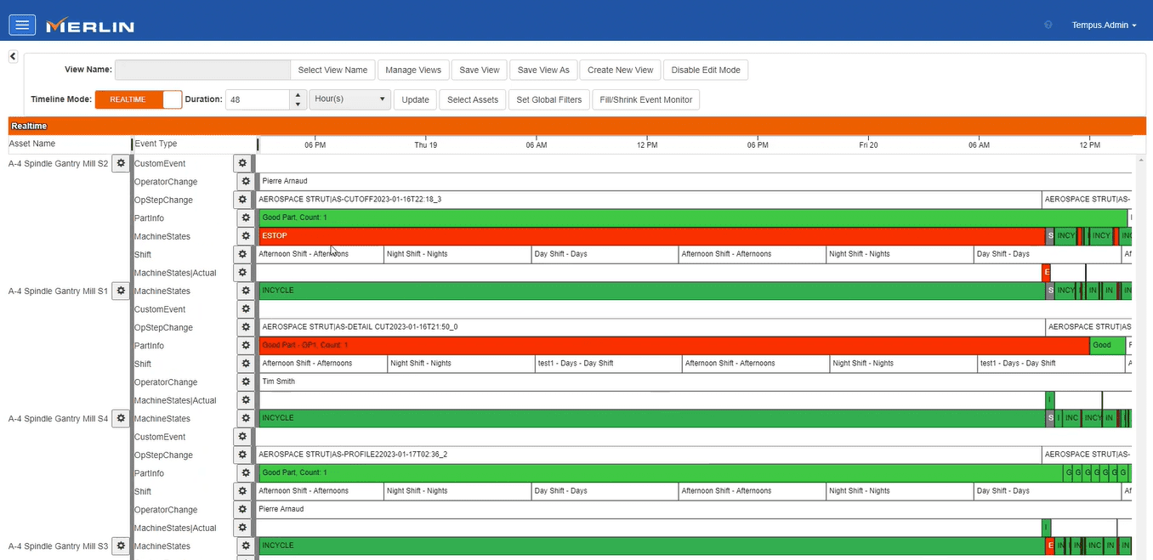Increment Duration using the up stepper arrow
Screen dimensions: 1153x560
pyautogui.click(x=297, y=94)
